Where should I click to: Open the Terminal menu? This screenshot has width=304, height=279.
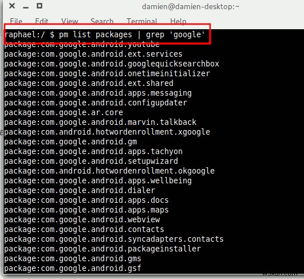tap(141, 21)
